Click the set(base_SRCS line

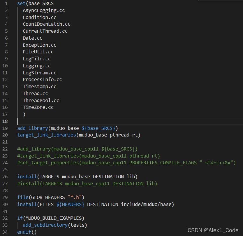point(36,4)
